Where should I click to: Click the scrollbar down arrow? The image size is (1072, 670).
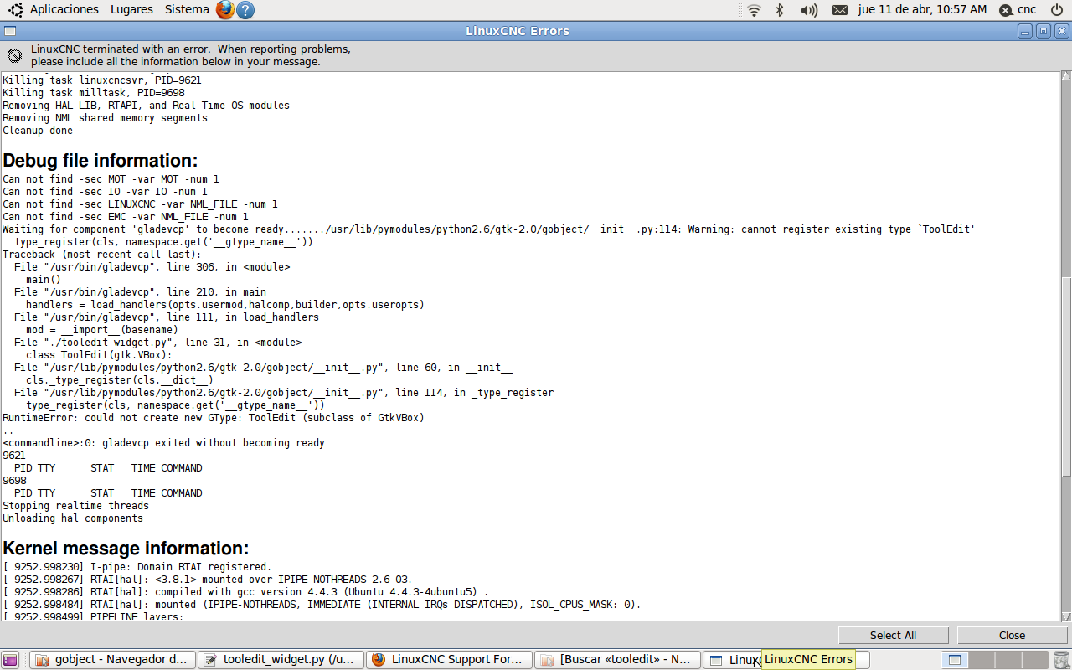(x=1065, y=616)
